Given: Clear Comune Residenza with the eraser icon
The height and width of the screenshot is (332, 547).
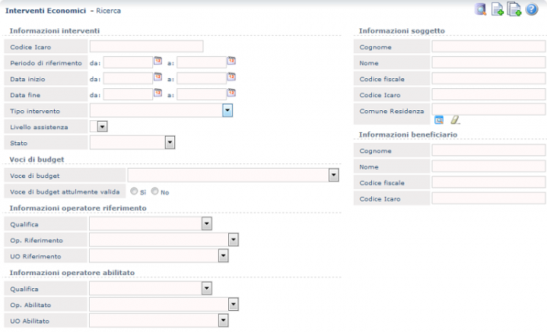Looking at the screenshot, I should click(x=455, y=120).
